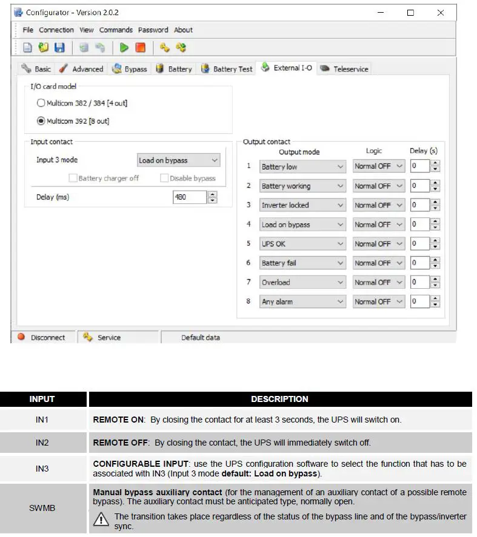Open output 8 Any alarm dropdown

tap(302, 301)
